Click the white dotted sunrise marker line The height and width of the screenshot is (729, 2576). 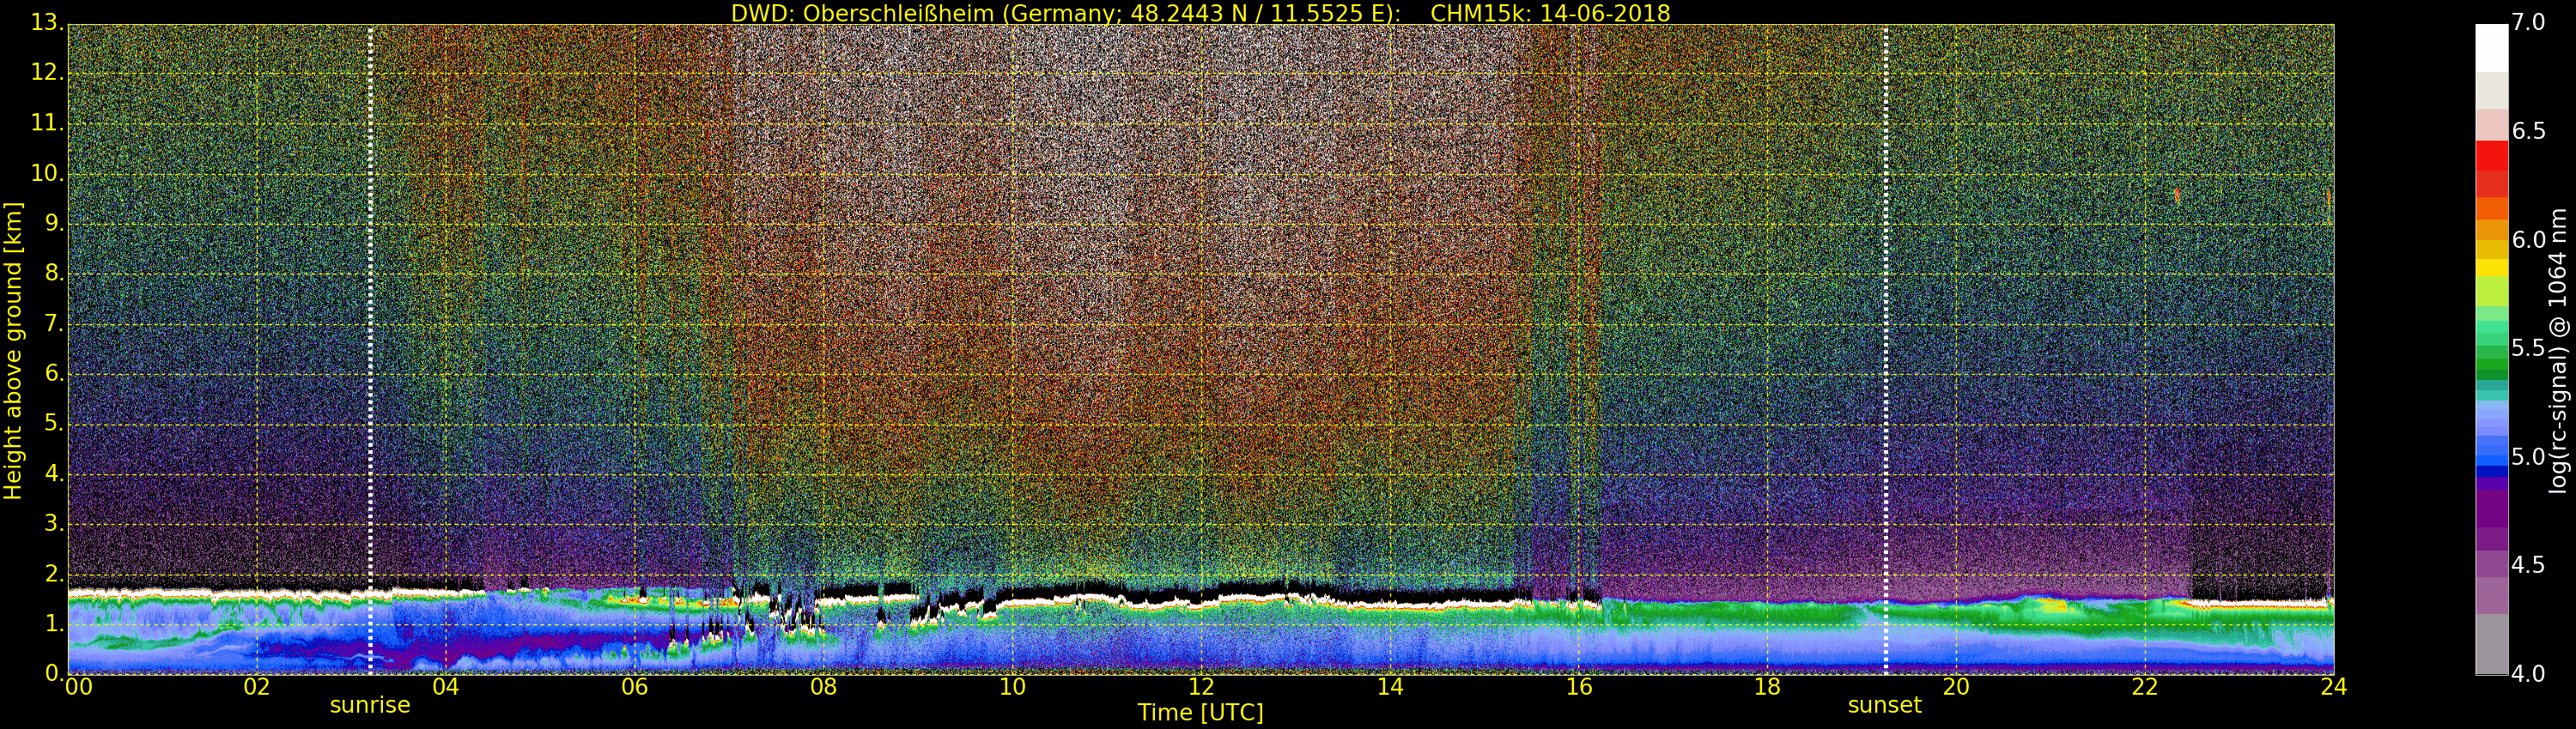[370, 350]
